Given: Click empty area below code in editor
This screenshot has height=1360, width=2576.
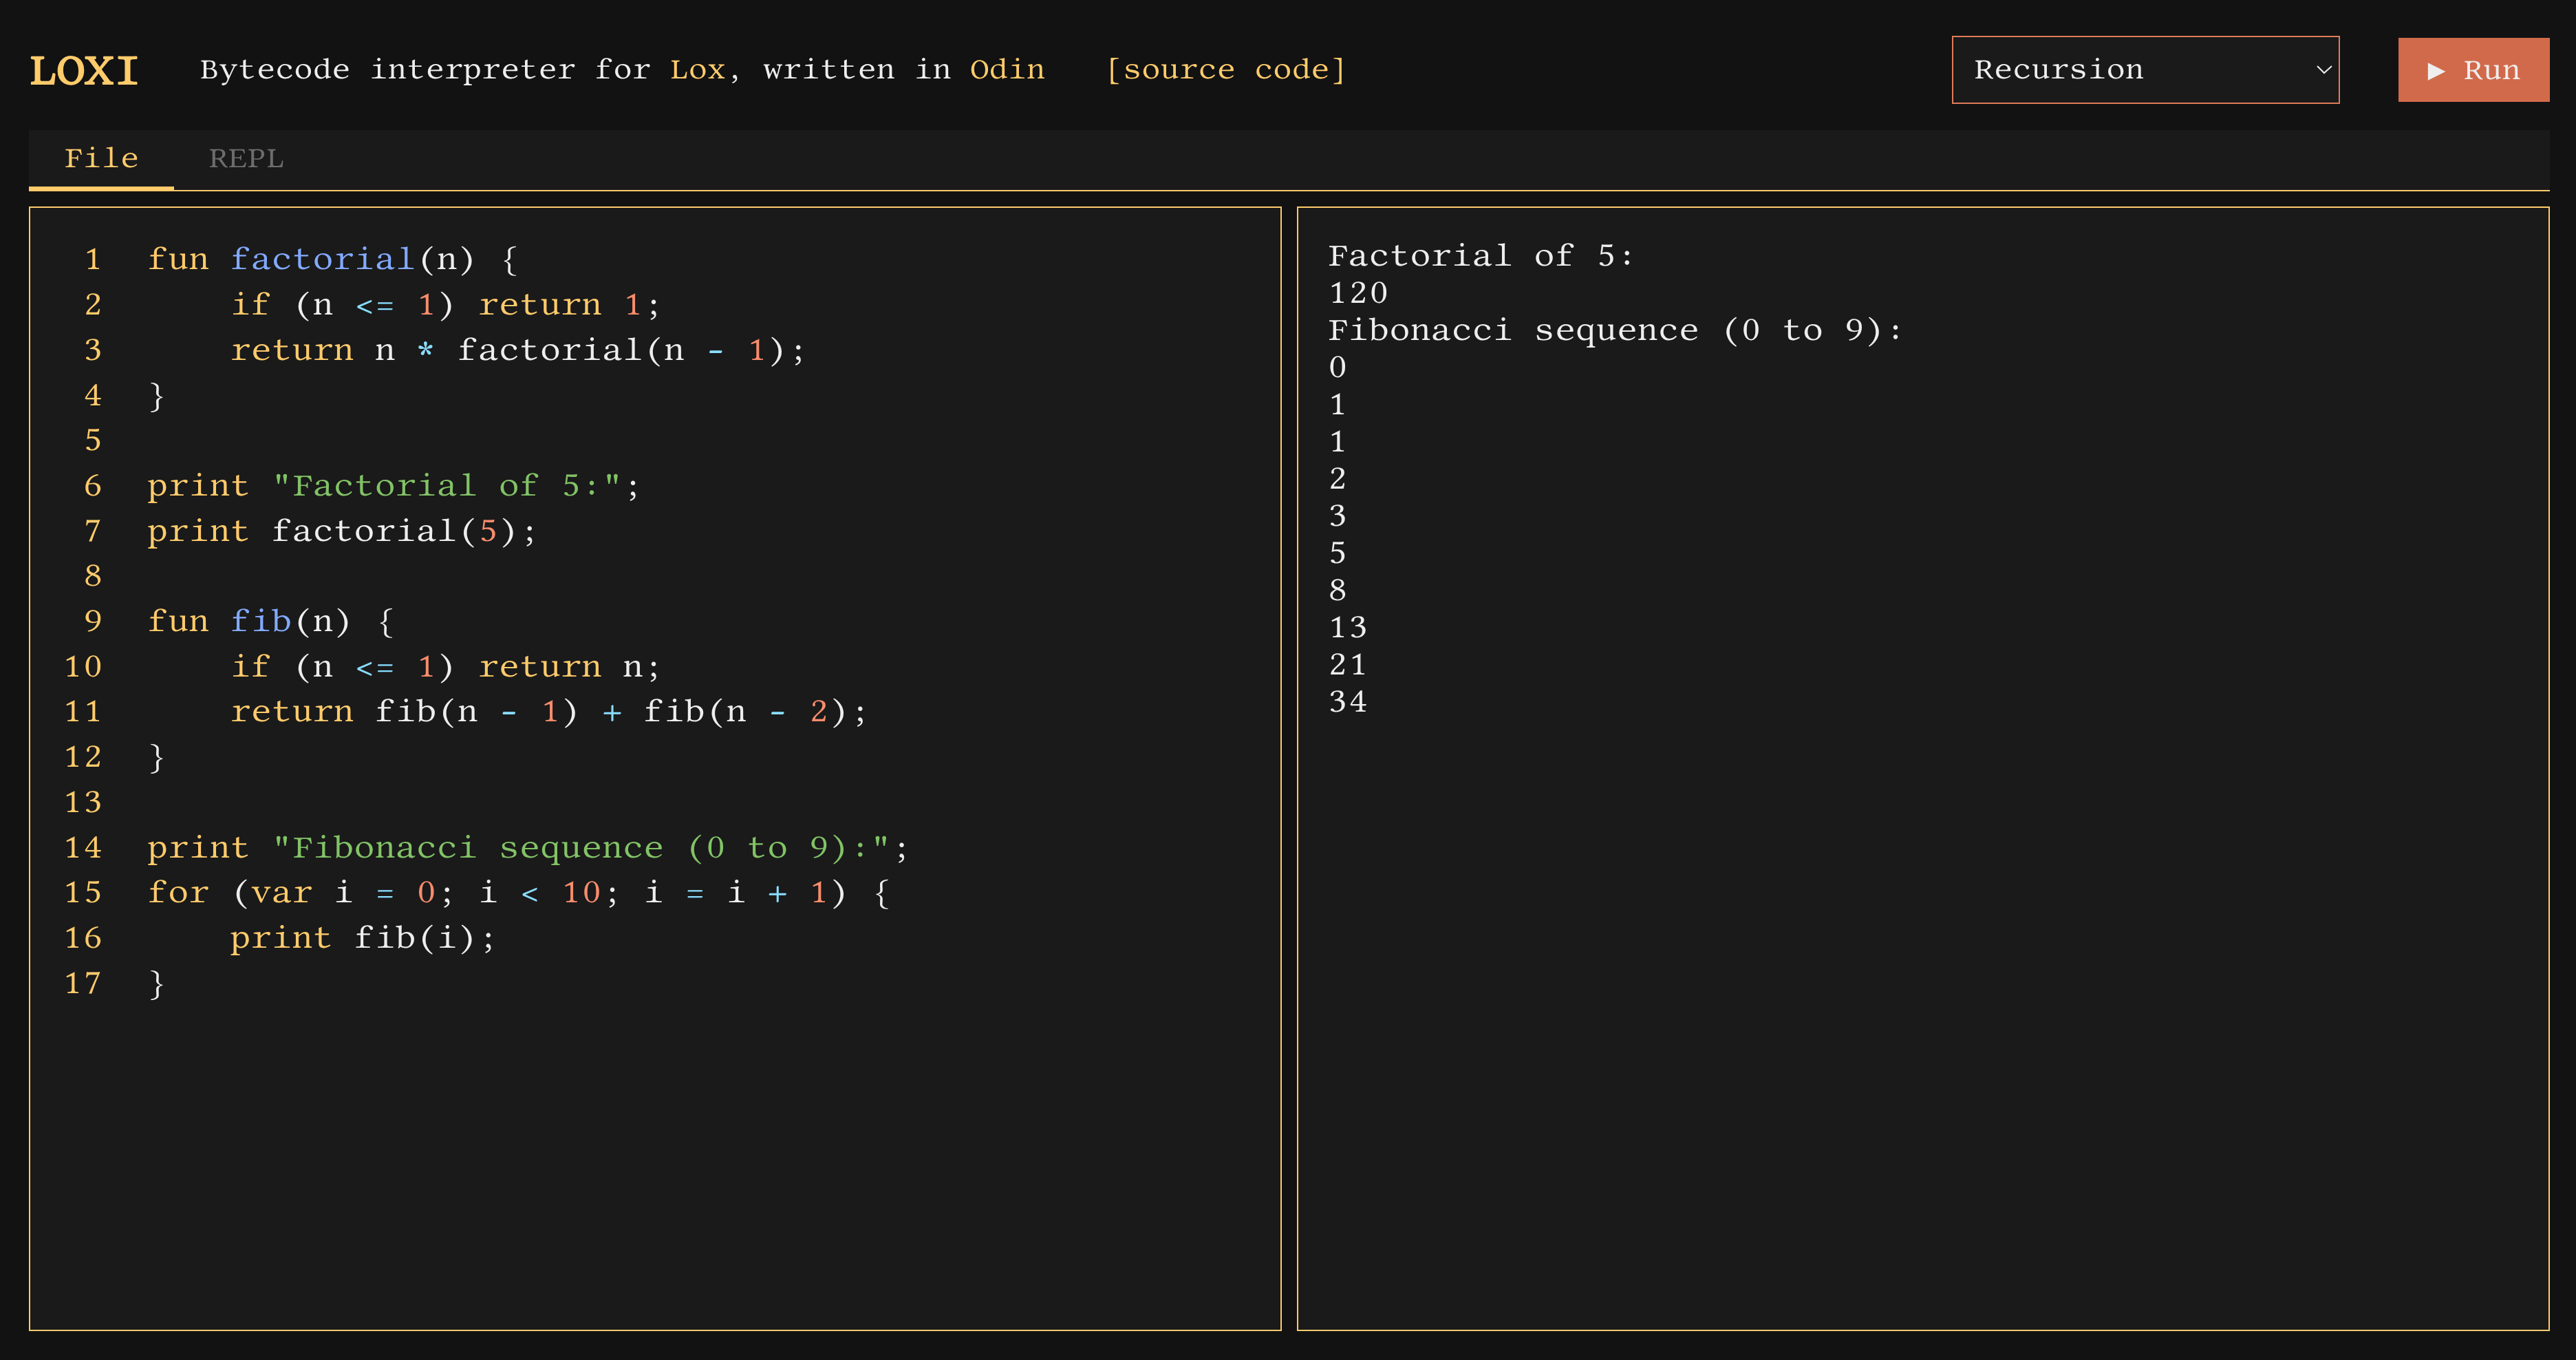Looking at the screenshot, I should [654, 1160].
